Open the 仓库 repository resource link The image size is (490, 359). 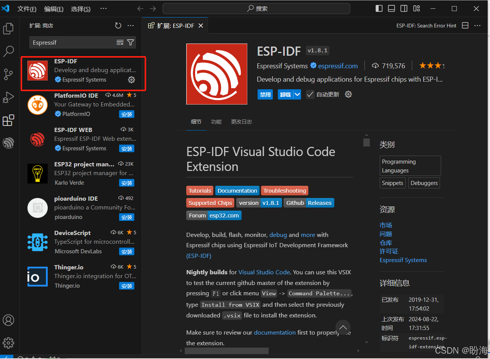tap(386, 243)
